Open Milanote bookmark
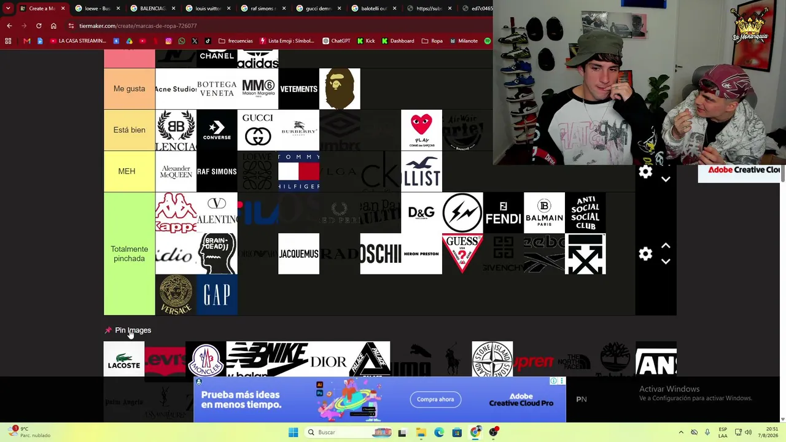The height and width of the screenshot is (442, 786). (464, 41)
